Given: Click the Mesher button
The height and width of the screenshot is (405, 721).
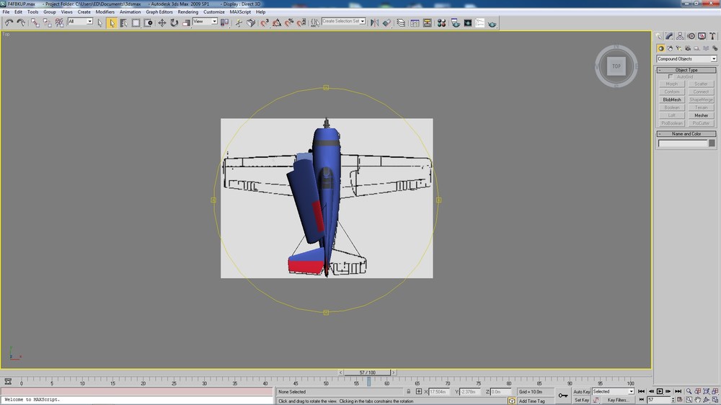Looking at the screenshot, I should point(702,115).
